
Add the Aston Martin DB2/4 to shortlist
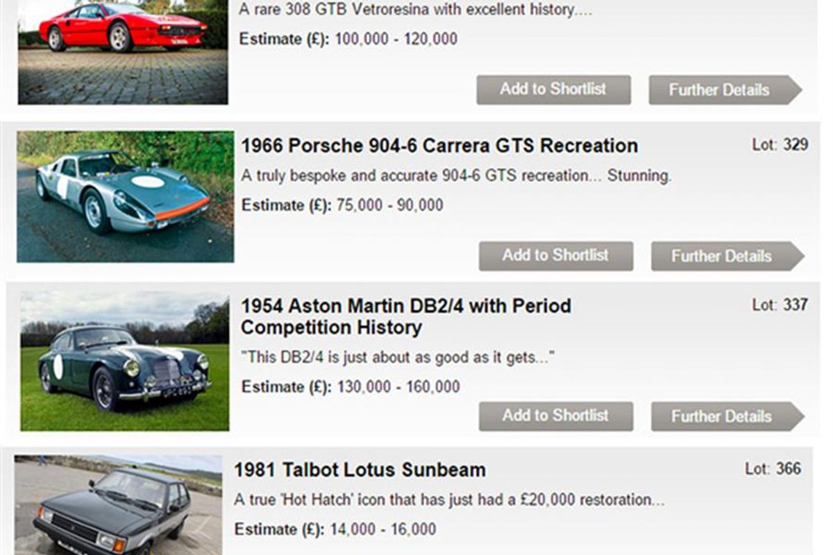(556, 416)
